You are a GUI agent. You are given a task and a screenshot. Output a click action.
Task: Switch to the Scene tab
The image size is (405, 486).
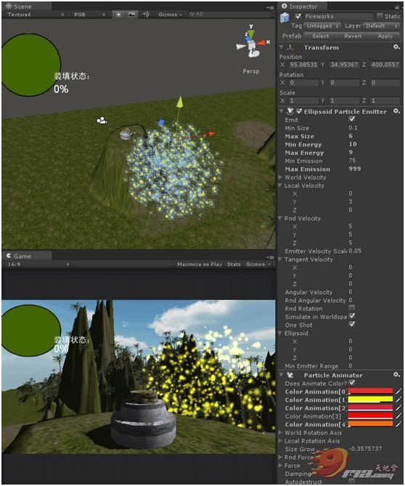point(26,7)
